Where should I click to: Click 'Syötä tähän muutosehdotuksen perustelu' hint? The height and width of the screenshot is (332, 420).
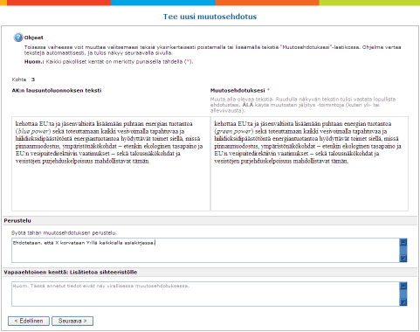pyautogui.click(x=65, y=233)
